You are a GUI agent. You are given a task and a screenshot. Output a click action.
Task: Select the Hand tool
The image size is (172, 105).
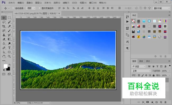pos(4,56)
